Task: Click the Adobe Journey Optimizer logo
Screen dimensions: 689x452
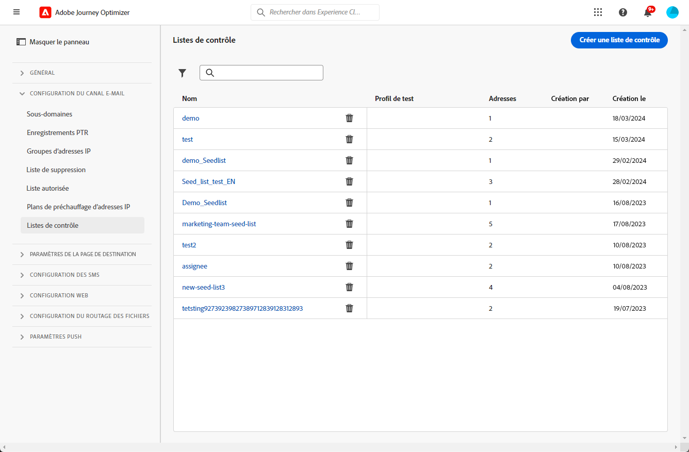Action: 45,12
